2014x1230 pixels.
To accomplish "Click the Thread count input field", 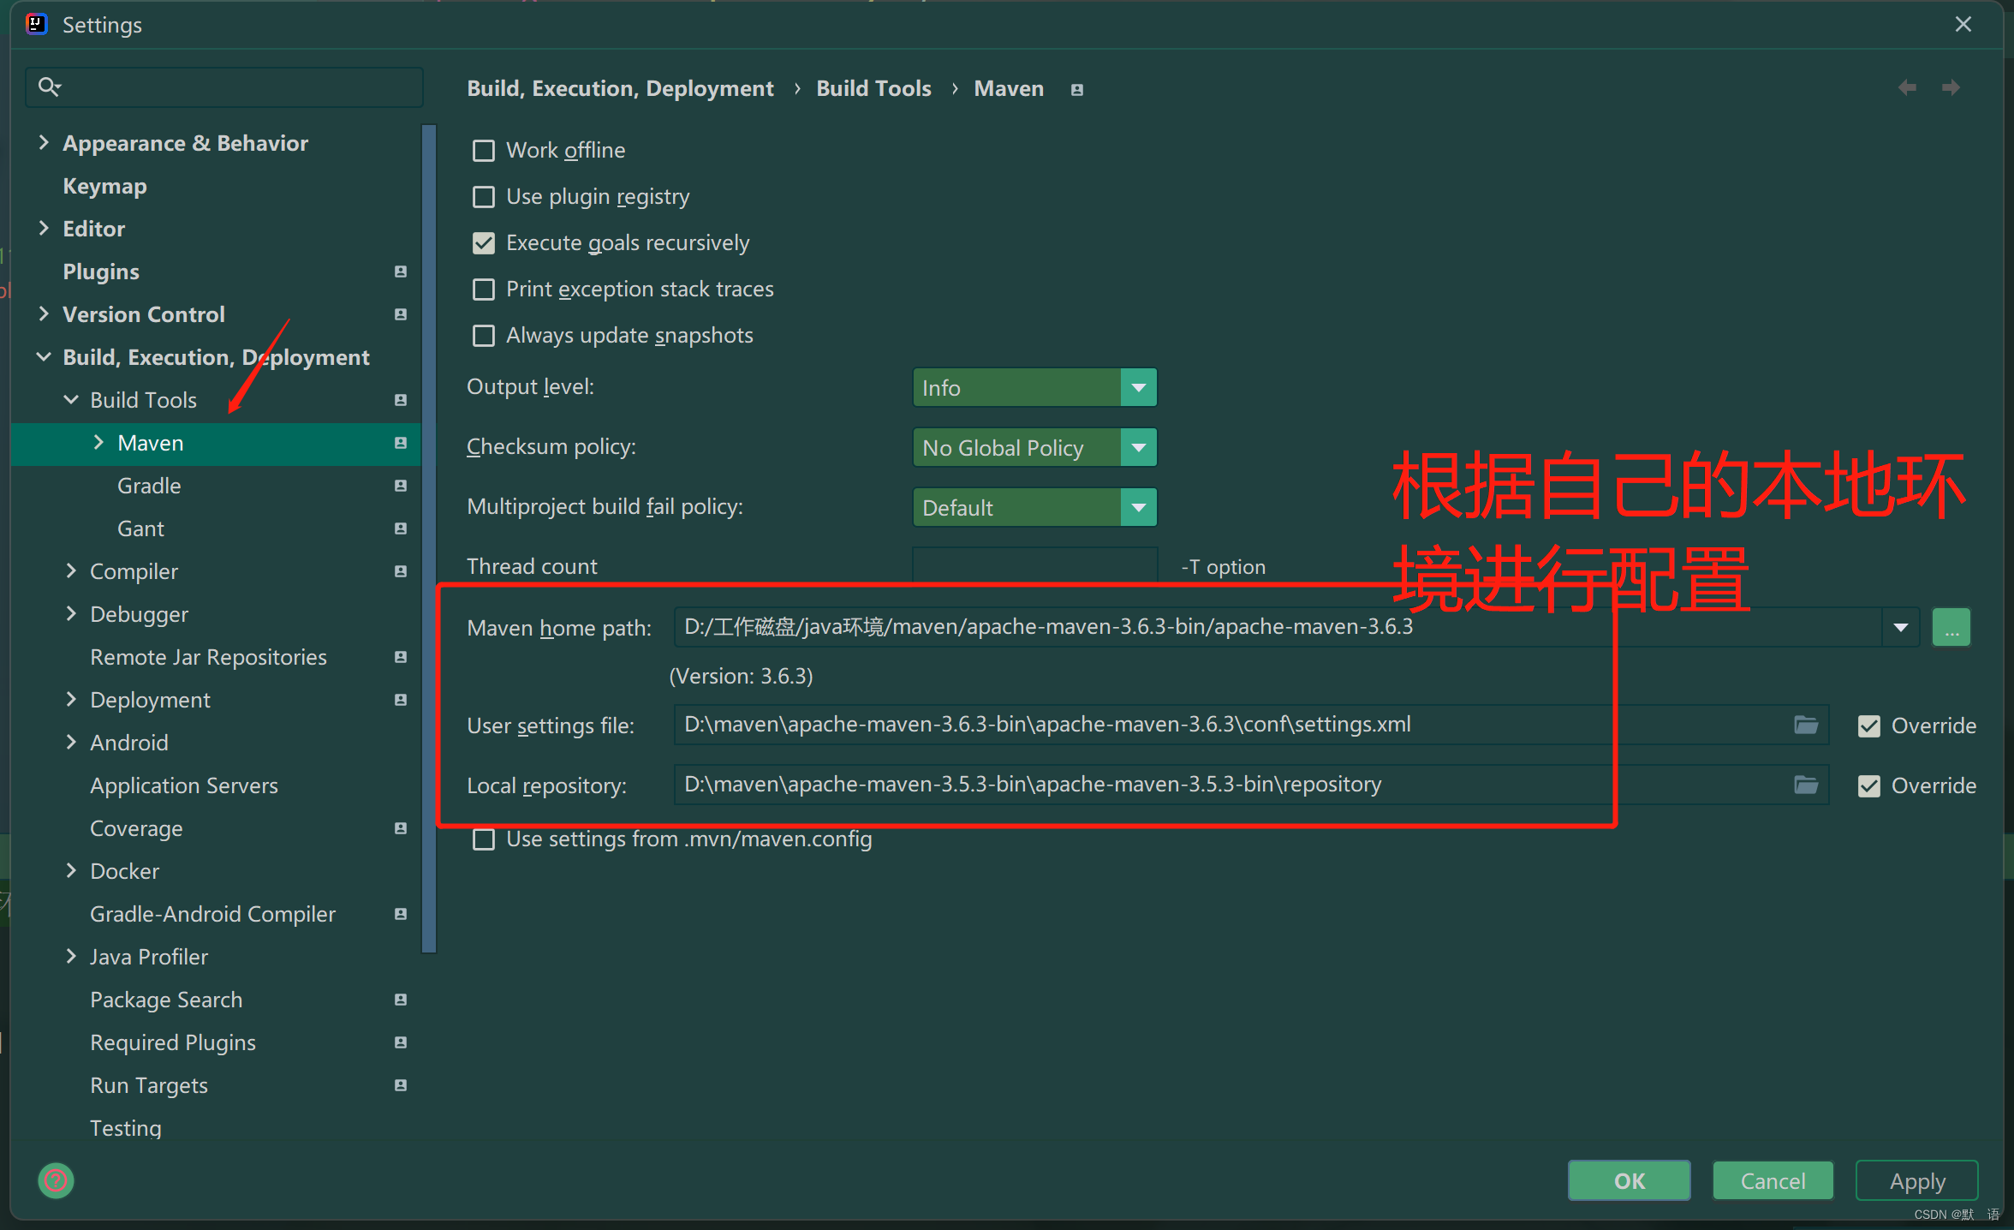I will [1034, 565].
